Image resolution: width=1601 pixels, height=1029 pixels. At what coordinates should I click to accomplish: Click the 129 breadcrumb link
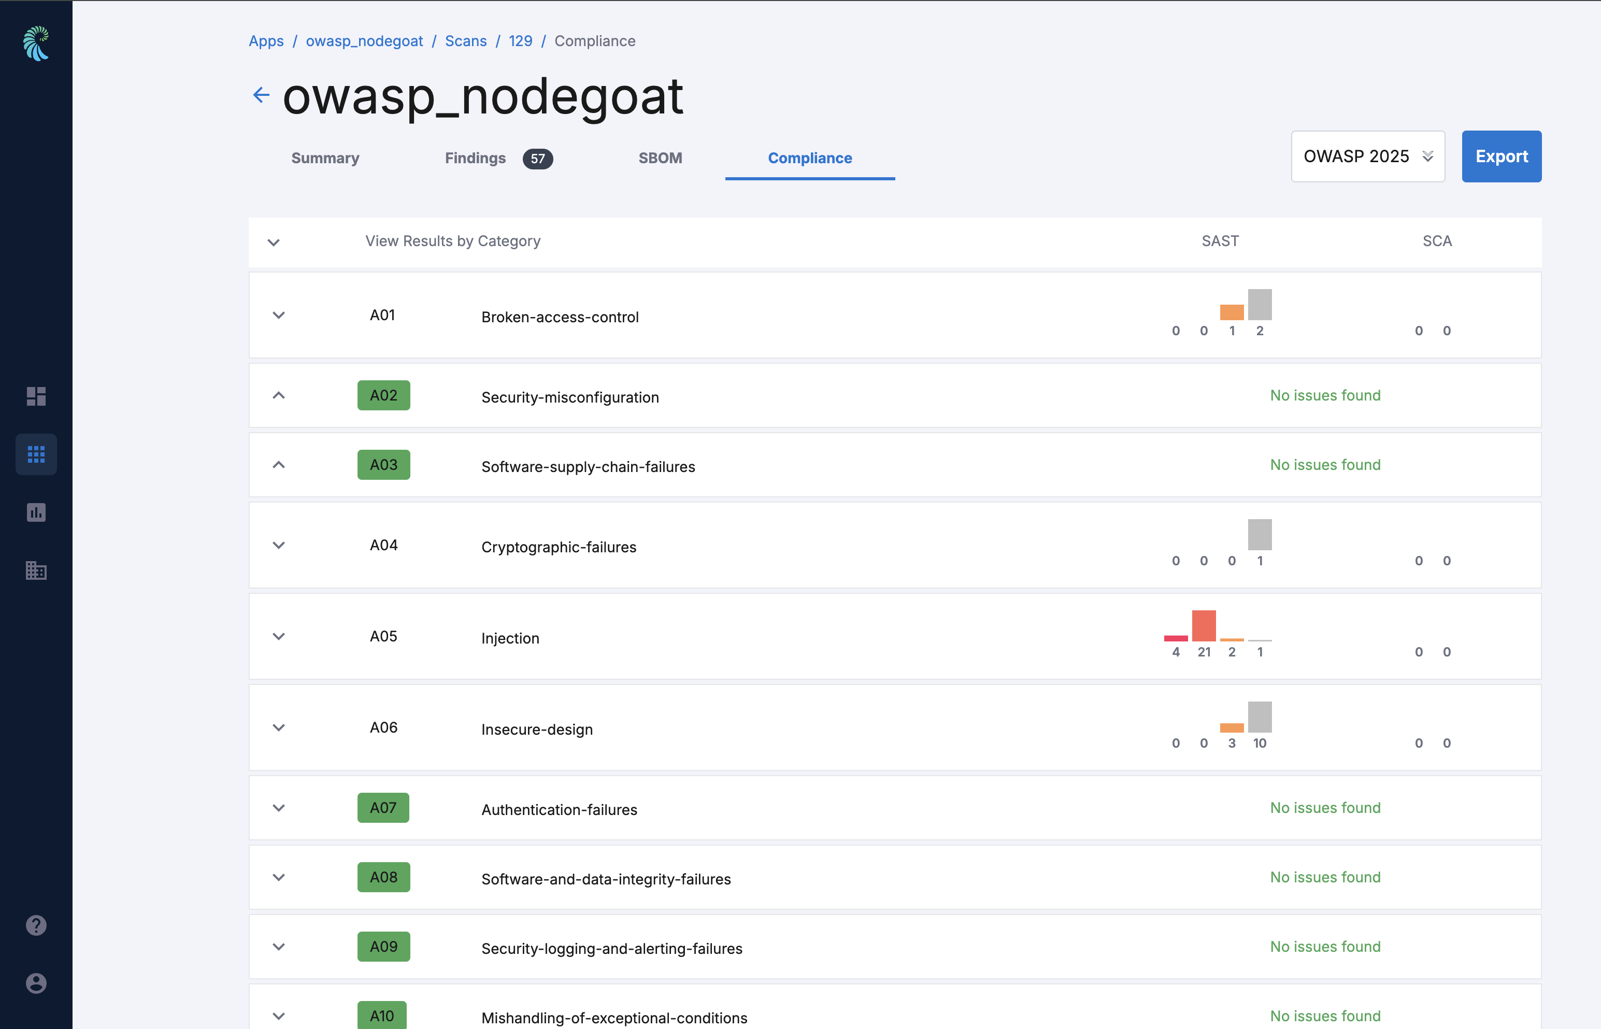click(521, 41)
